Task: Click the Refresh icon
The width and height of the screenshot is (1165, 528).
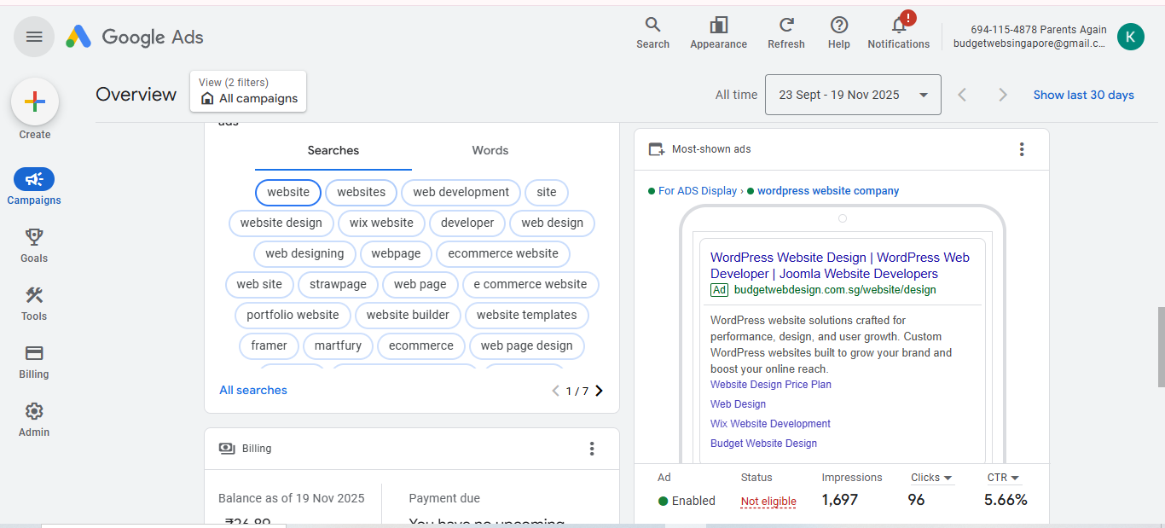Action: pos(785,27)
